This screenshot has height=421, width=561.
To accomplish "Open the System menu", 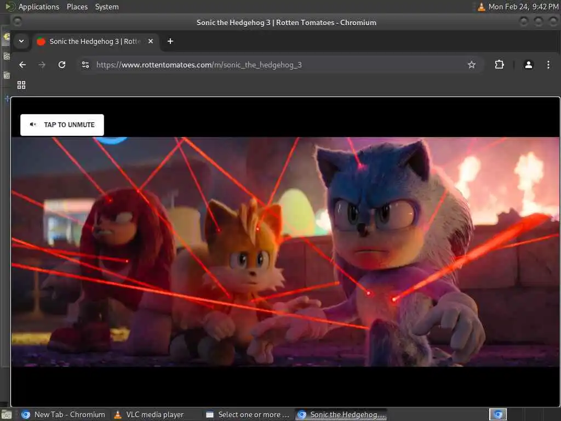I will tap(107, 7).
